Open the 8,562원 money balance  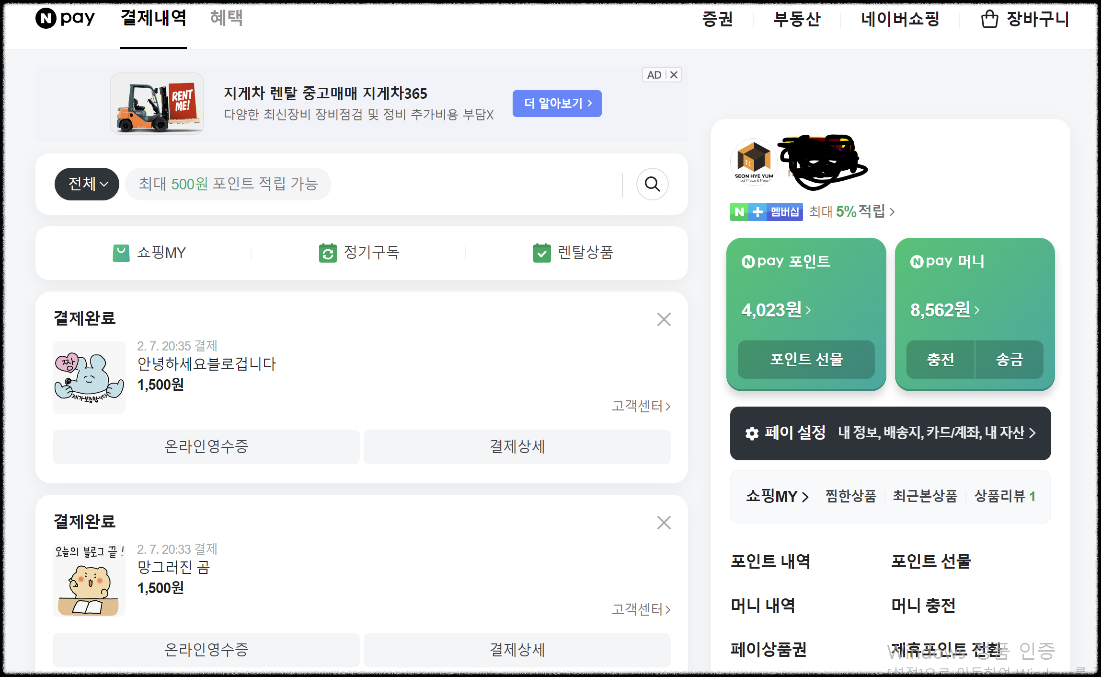click(945, 310)
